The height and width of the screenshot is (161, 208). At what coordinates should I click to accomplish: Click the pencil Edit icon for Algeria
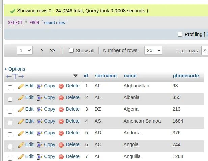[21, 109]
